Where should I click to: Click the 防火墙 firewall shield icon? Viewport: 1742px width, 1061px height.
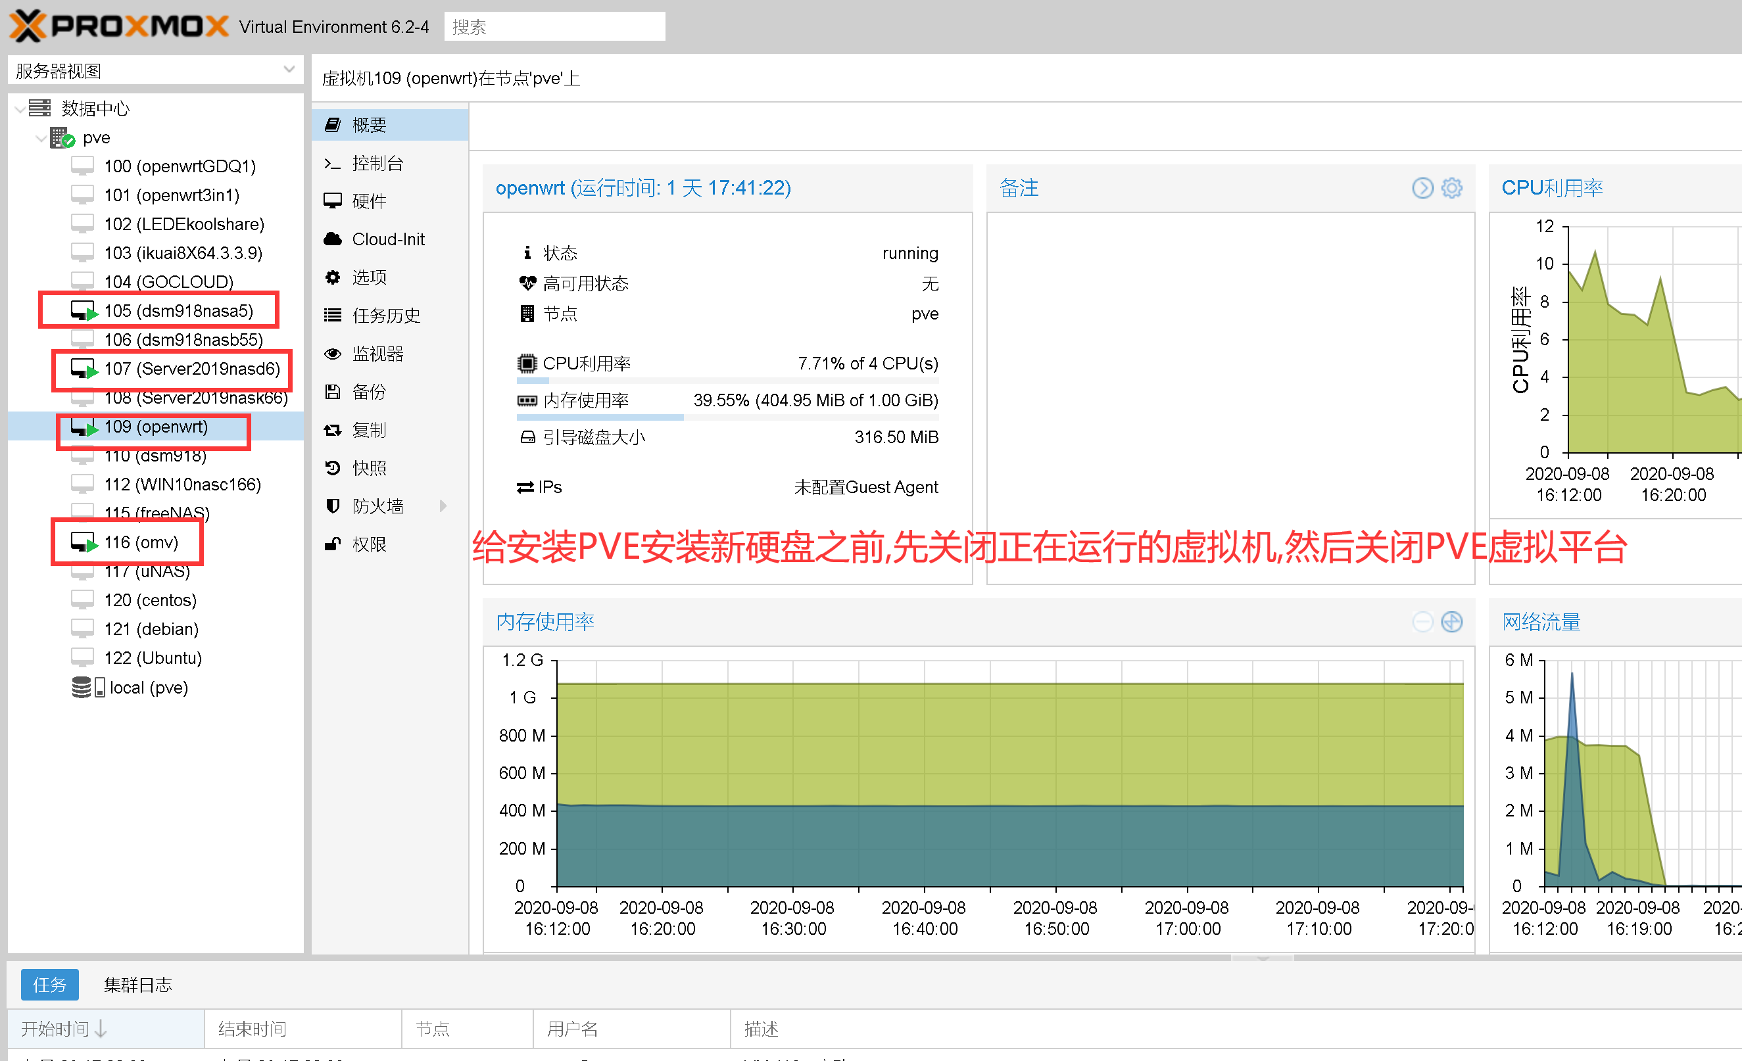point(332,507)
